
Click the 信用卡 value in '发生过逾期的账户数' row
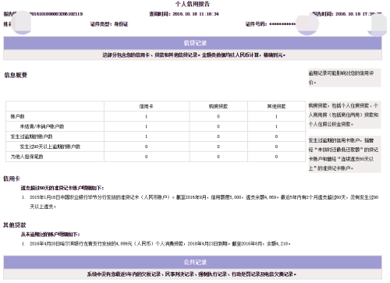click(147, 136)
